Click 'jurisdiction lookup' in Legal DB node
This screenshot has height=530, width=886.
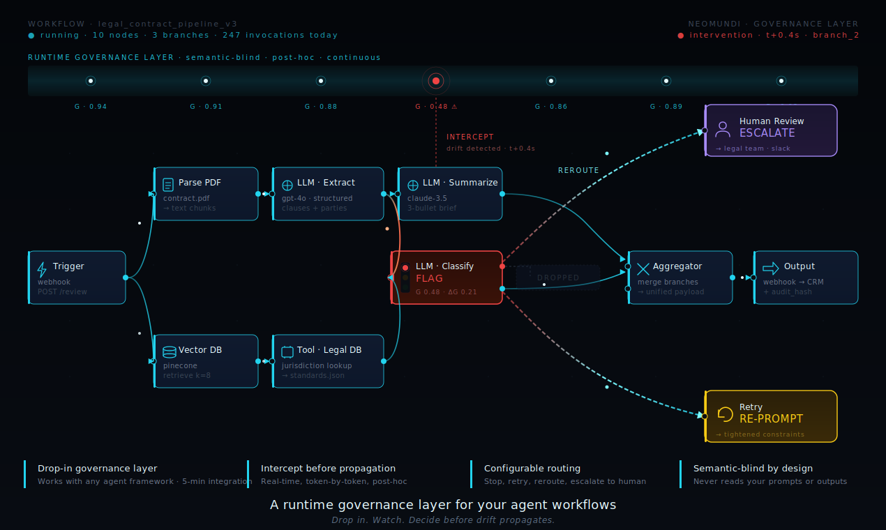point(317,365)
